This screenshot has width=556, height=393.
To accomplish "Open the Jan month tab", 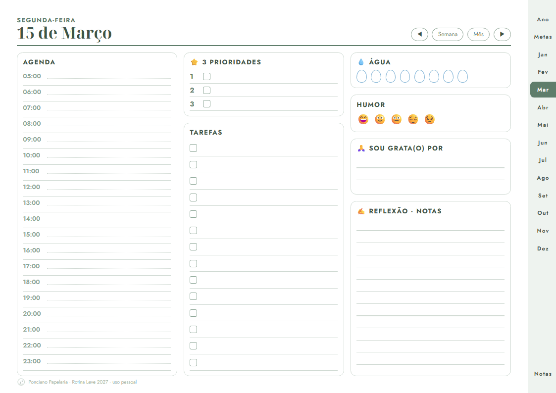I will (543, 54).
